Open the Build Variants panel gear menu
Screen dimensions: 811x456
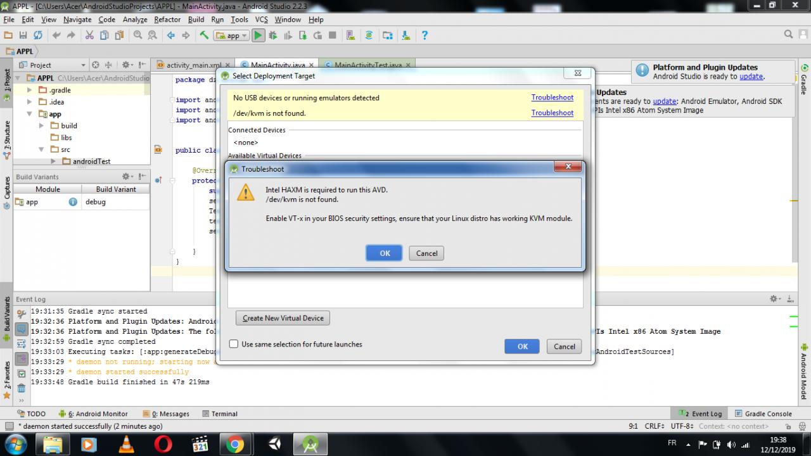pyautogui.click(x=127, y=177)
